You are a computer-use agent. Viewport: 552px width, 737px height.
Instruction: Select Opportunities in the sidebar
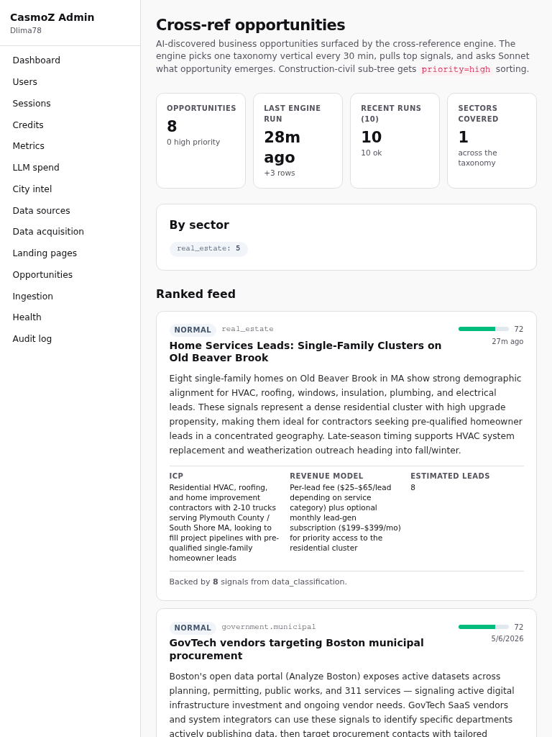(x=42, y=275)
